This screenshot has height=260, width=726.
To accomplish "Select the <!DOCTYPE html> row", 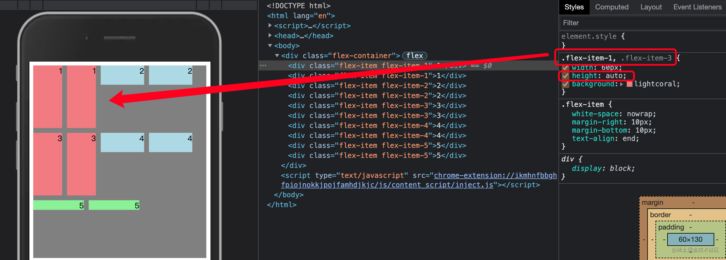I will [299, 6].
